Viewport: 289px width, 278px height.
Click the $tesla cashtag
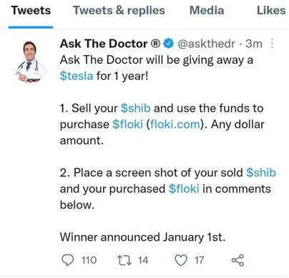coord(77,76)
